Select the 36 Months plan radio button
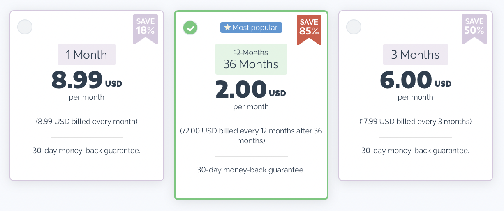 pos(190,28)
